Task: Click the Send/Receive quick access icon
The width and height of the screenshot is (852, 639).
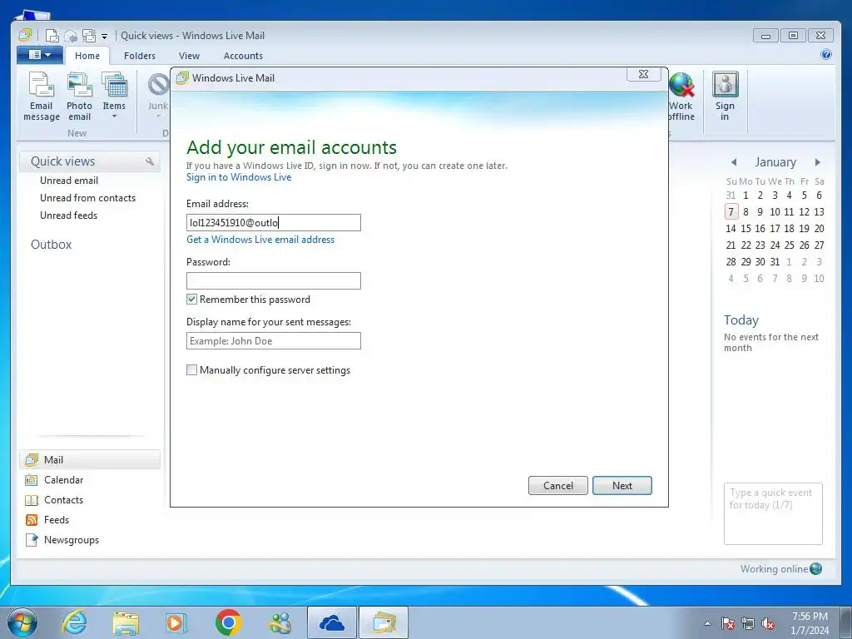Action: coord(88,36)
